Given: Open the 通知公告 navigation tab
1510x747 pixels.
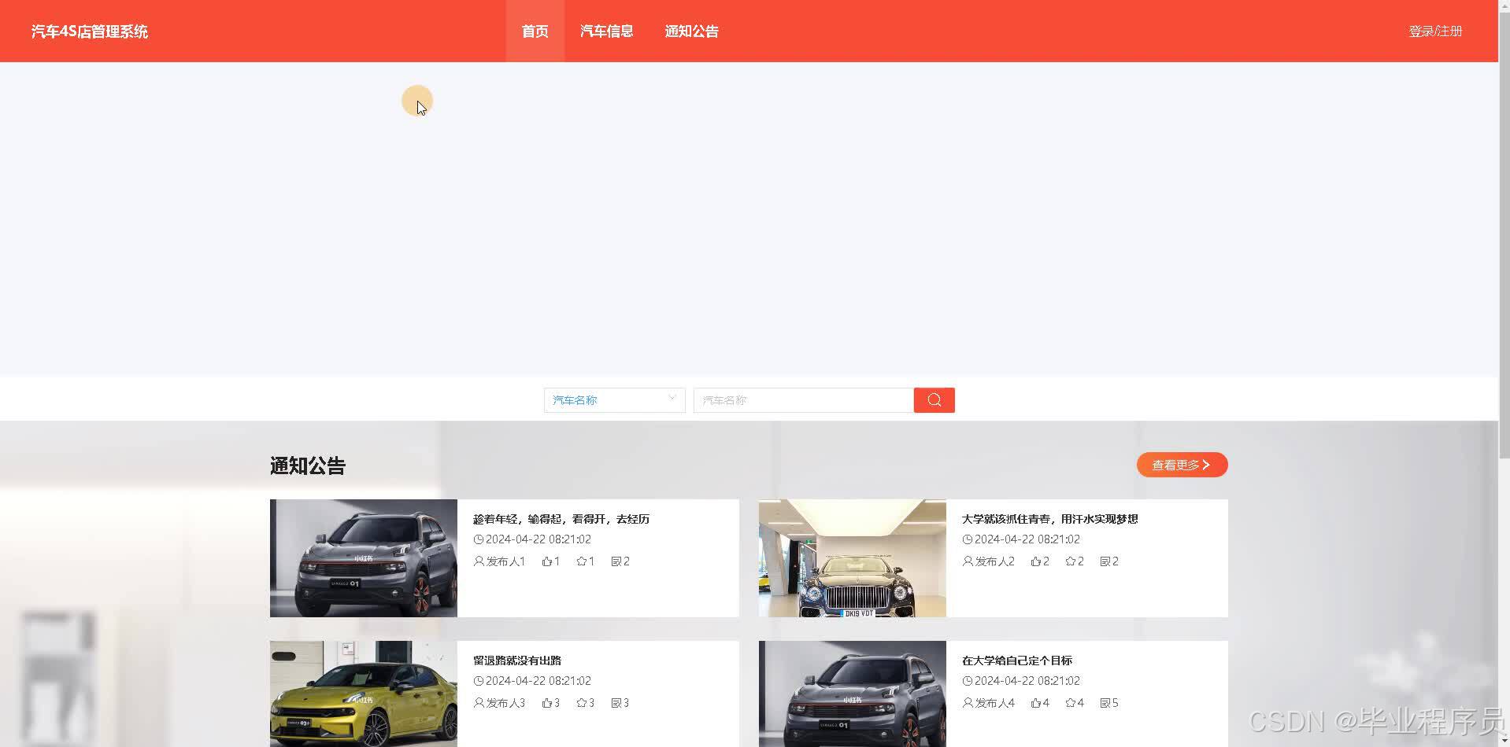Looking at the screenshot, I should (x=690, y=31).
